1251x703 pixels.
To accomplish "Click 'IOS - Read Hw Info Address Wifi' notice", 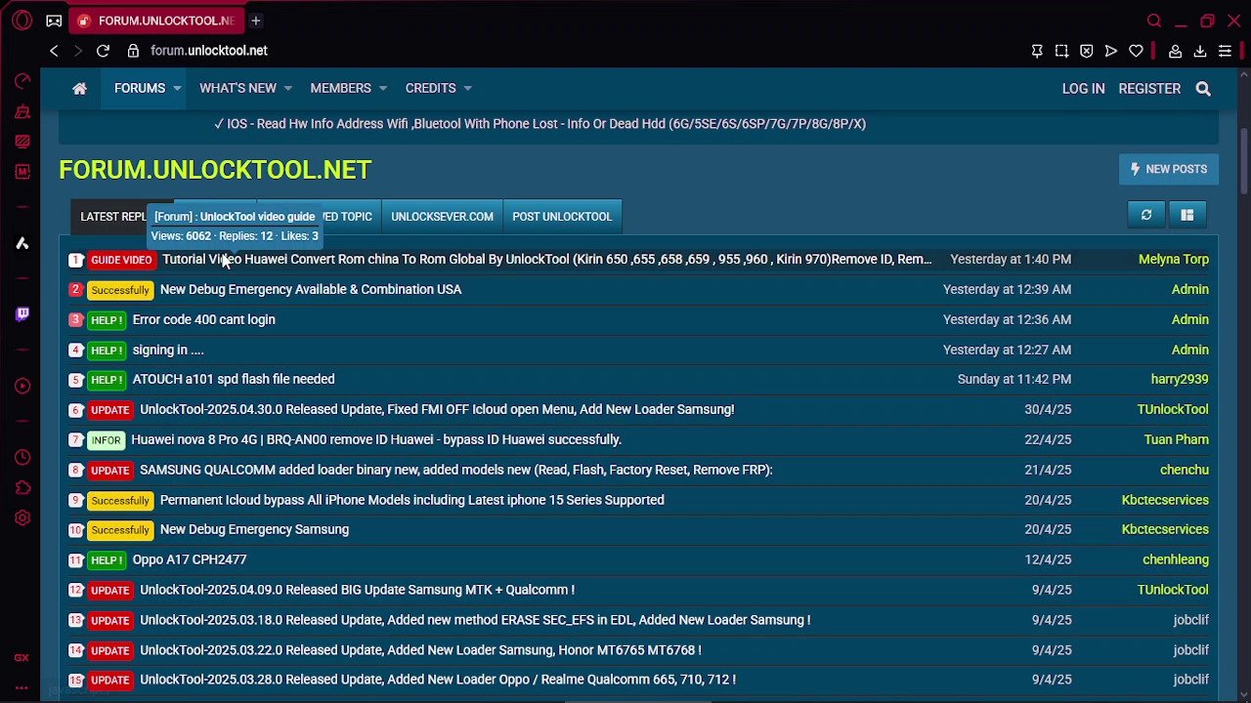I will 539,124.
